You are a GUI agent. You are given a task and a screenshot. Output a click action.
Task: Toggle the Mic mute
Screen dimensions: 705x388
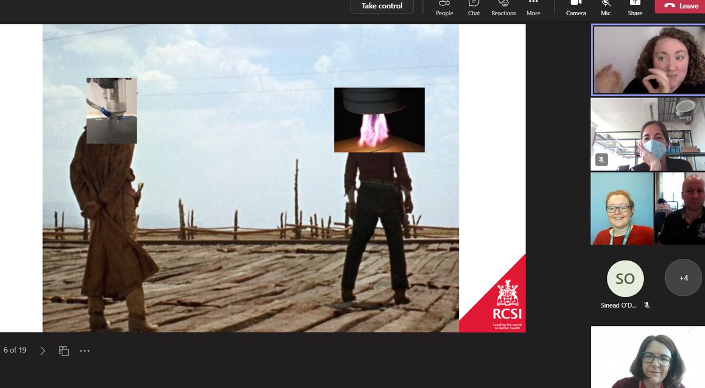606,8
